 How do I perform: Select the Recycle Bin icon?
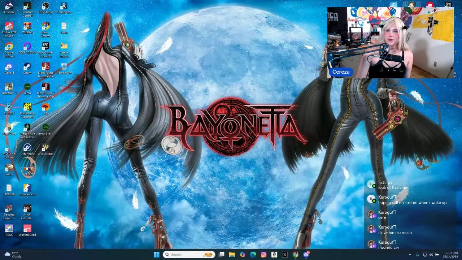pos(64,69)
